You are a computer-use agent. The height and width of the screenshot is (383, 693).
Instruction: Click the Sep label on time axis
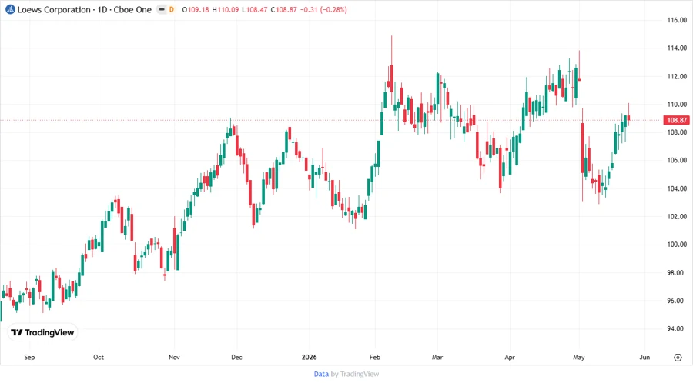point(29,357)
